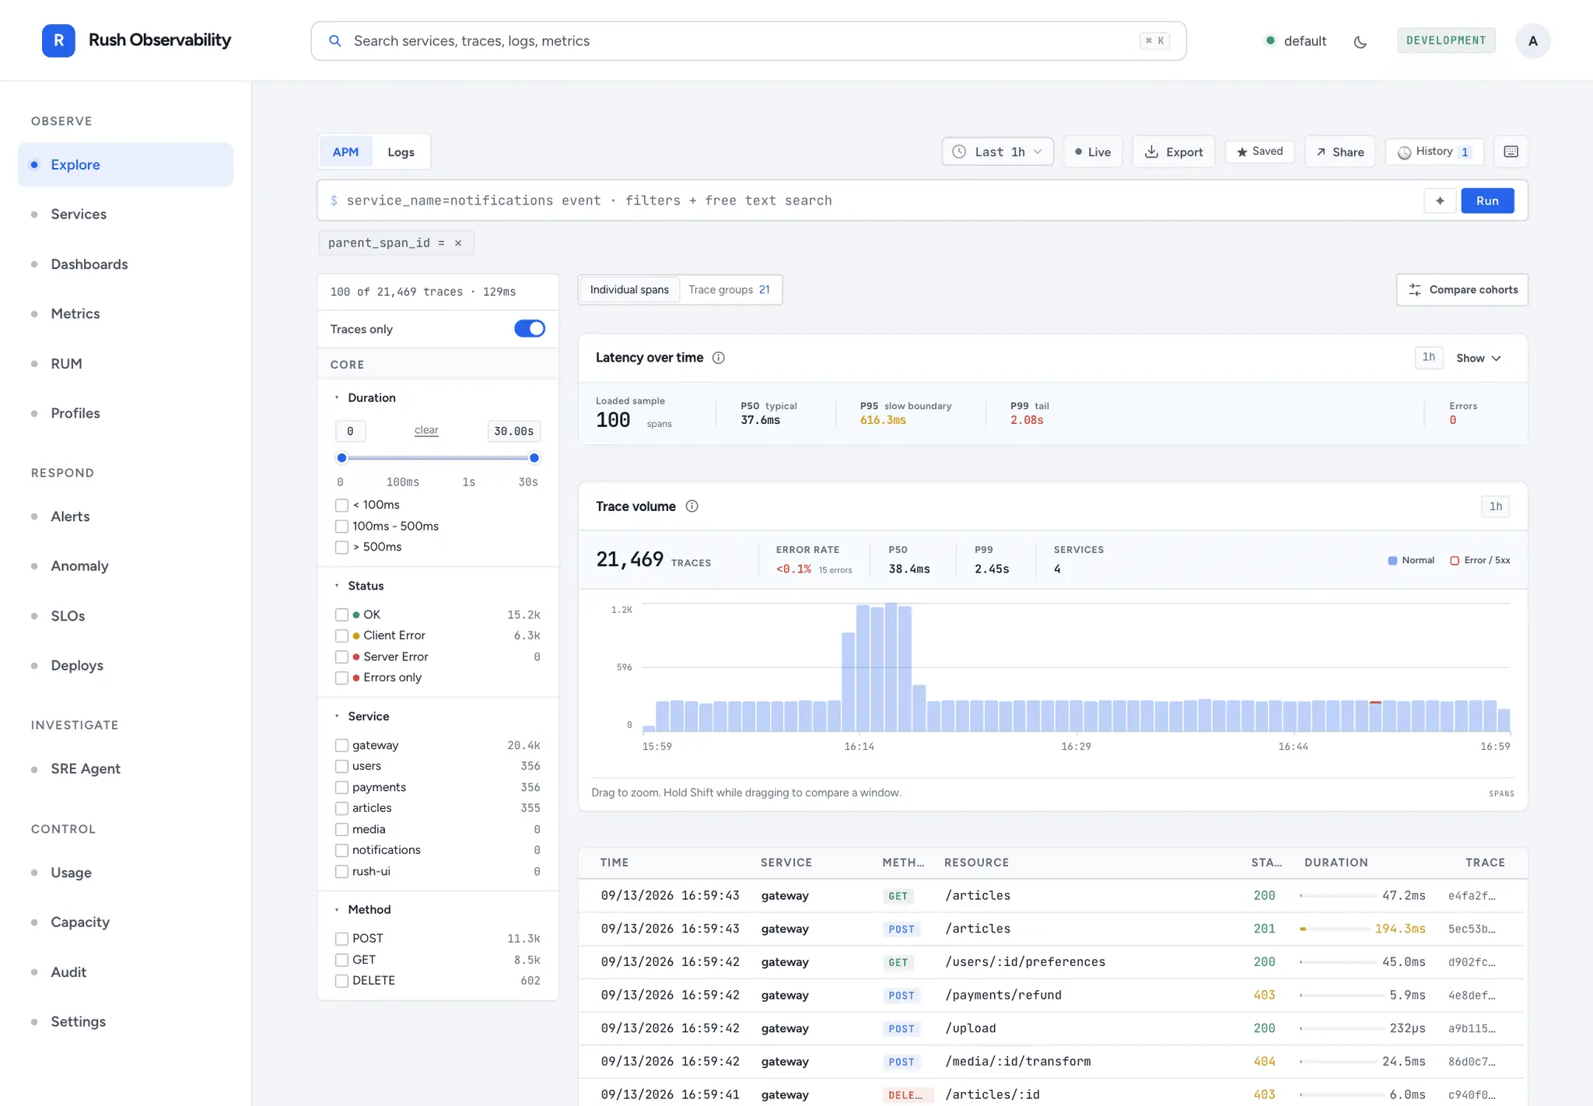
Task: Click the duration maximum 30.00s field
Action: (513, 431)
